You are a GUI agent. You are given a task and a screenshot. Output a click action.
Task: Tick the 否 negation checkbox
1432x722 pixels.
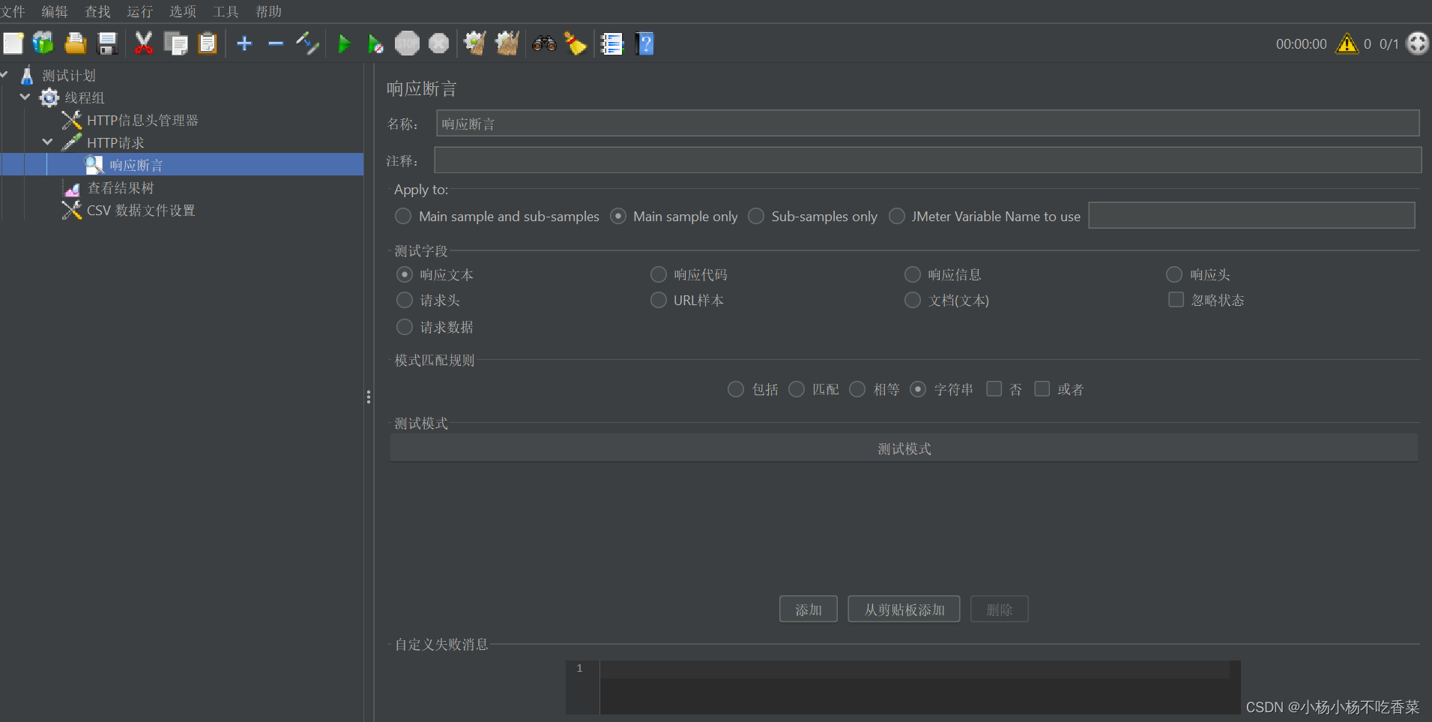tap(994, 388)
